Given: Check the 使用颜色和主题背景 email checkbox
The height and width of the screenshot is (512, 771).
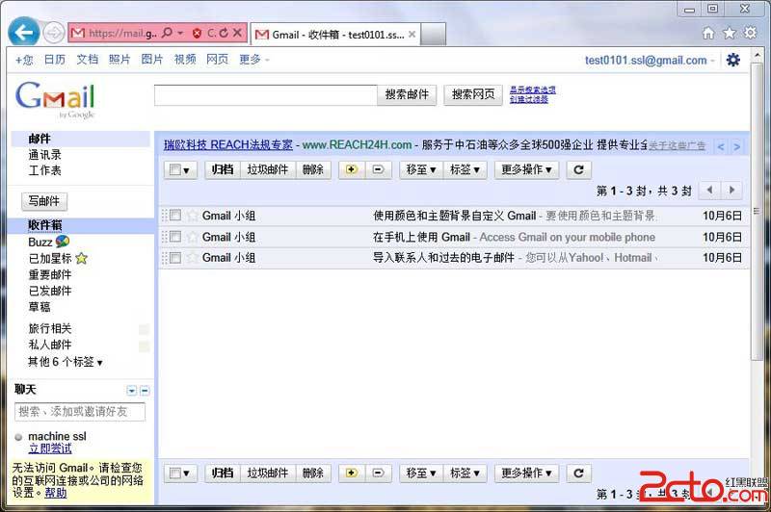Looking at the screenshot, I should click(175, 215).
